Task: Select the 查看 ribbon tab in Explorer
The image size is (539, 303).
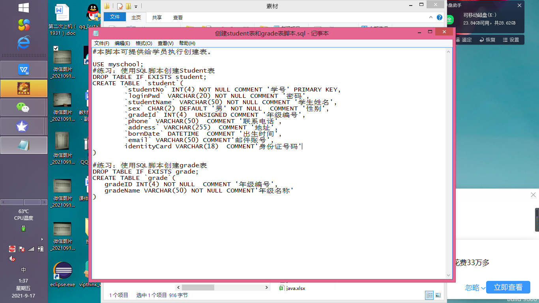Action: tap(178, 17)
